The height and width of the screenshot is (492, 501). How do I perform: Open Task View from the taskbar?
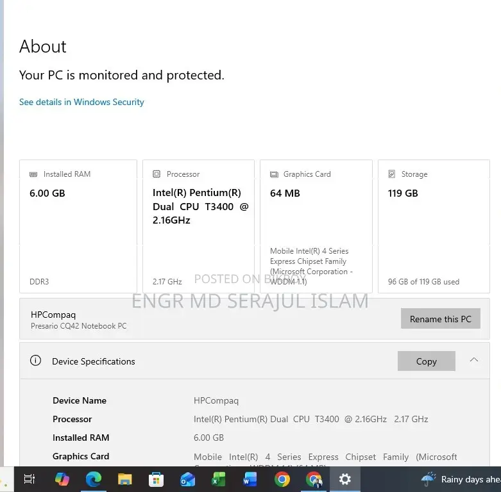point(30,479)
